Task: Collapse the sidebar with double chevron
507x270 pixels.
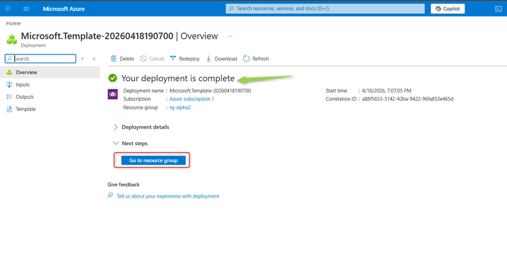Action: 94,59
